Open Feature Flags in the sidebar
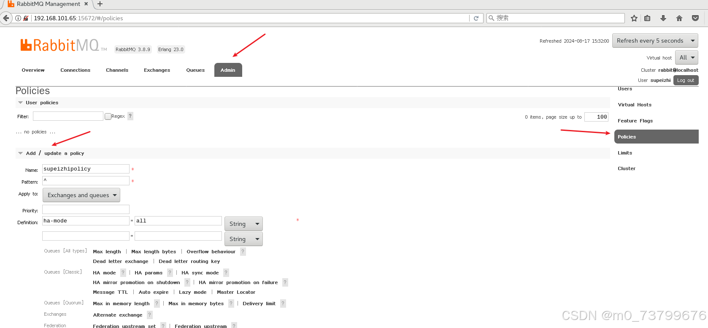 click(635, 121)
